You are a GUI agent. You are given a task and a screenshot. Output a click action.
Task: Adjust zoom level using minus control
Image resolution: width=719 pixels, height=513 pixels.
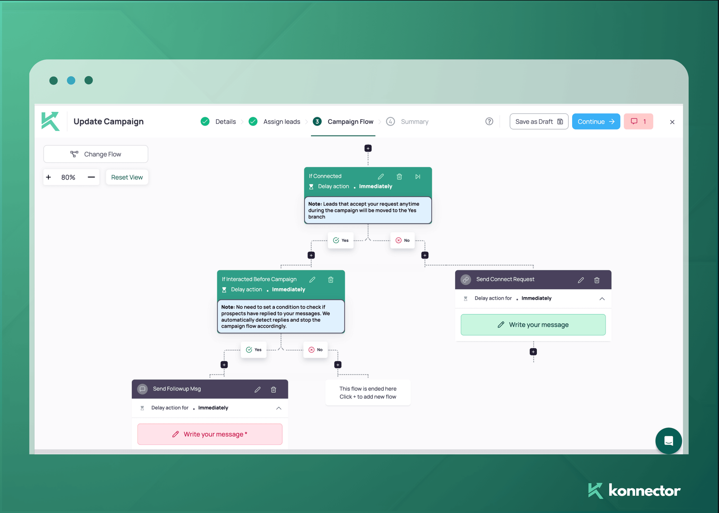point(91,177)
